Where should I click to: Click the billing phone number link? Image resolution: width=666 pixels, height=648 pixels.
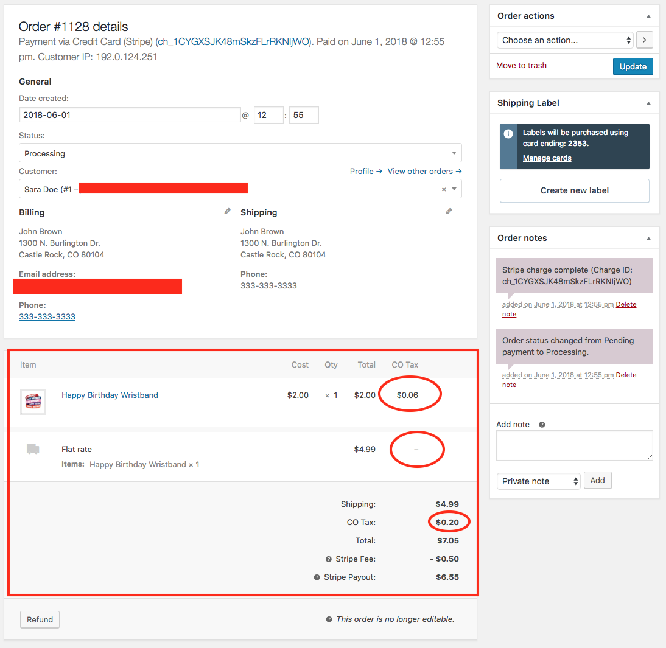[x=47, y=317]
